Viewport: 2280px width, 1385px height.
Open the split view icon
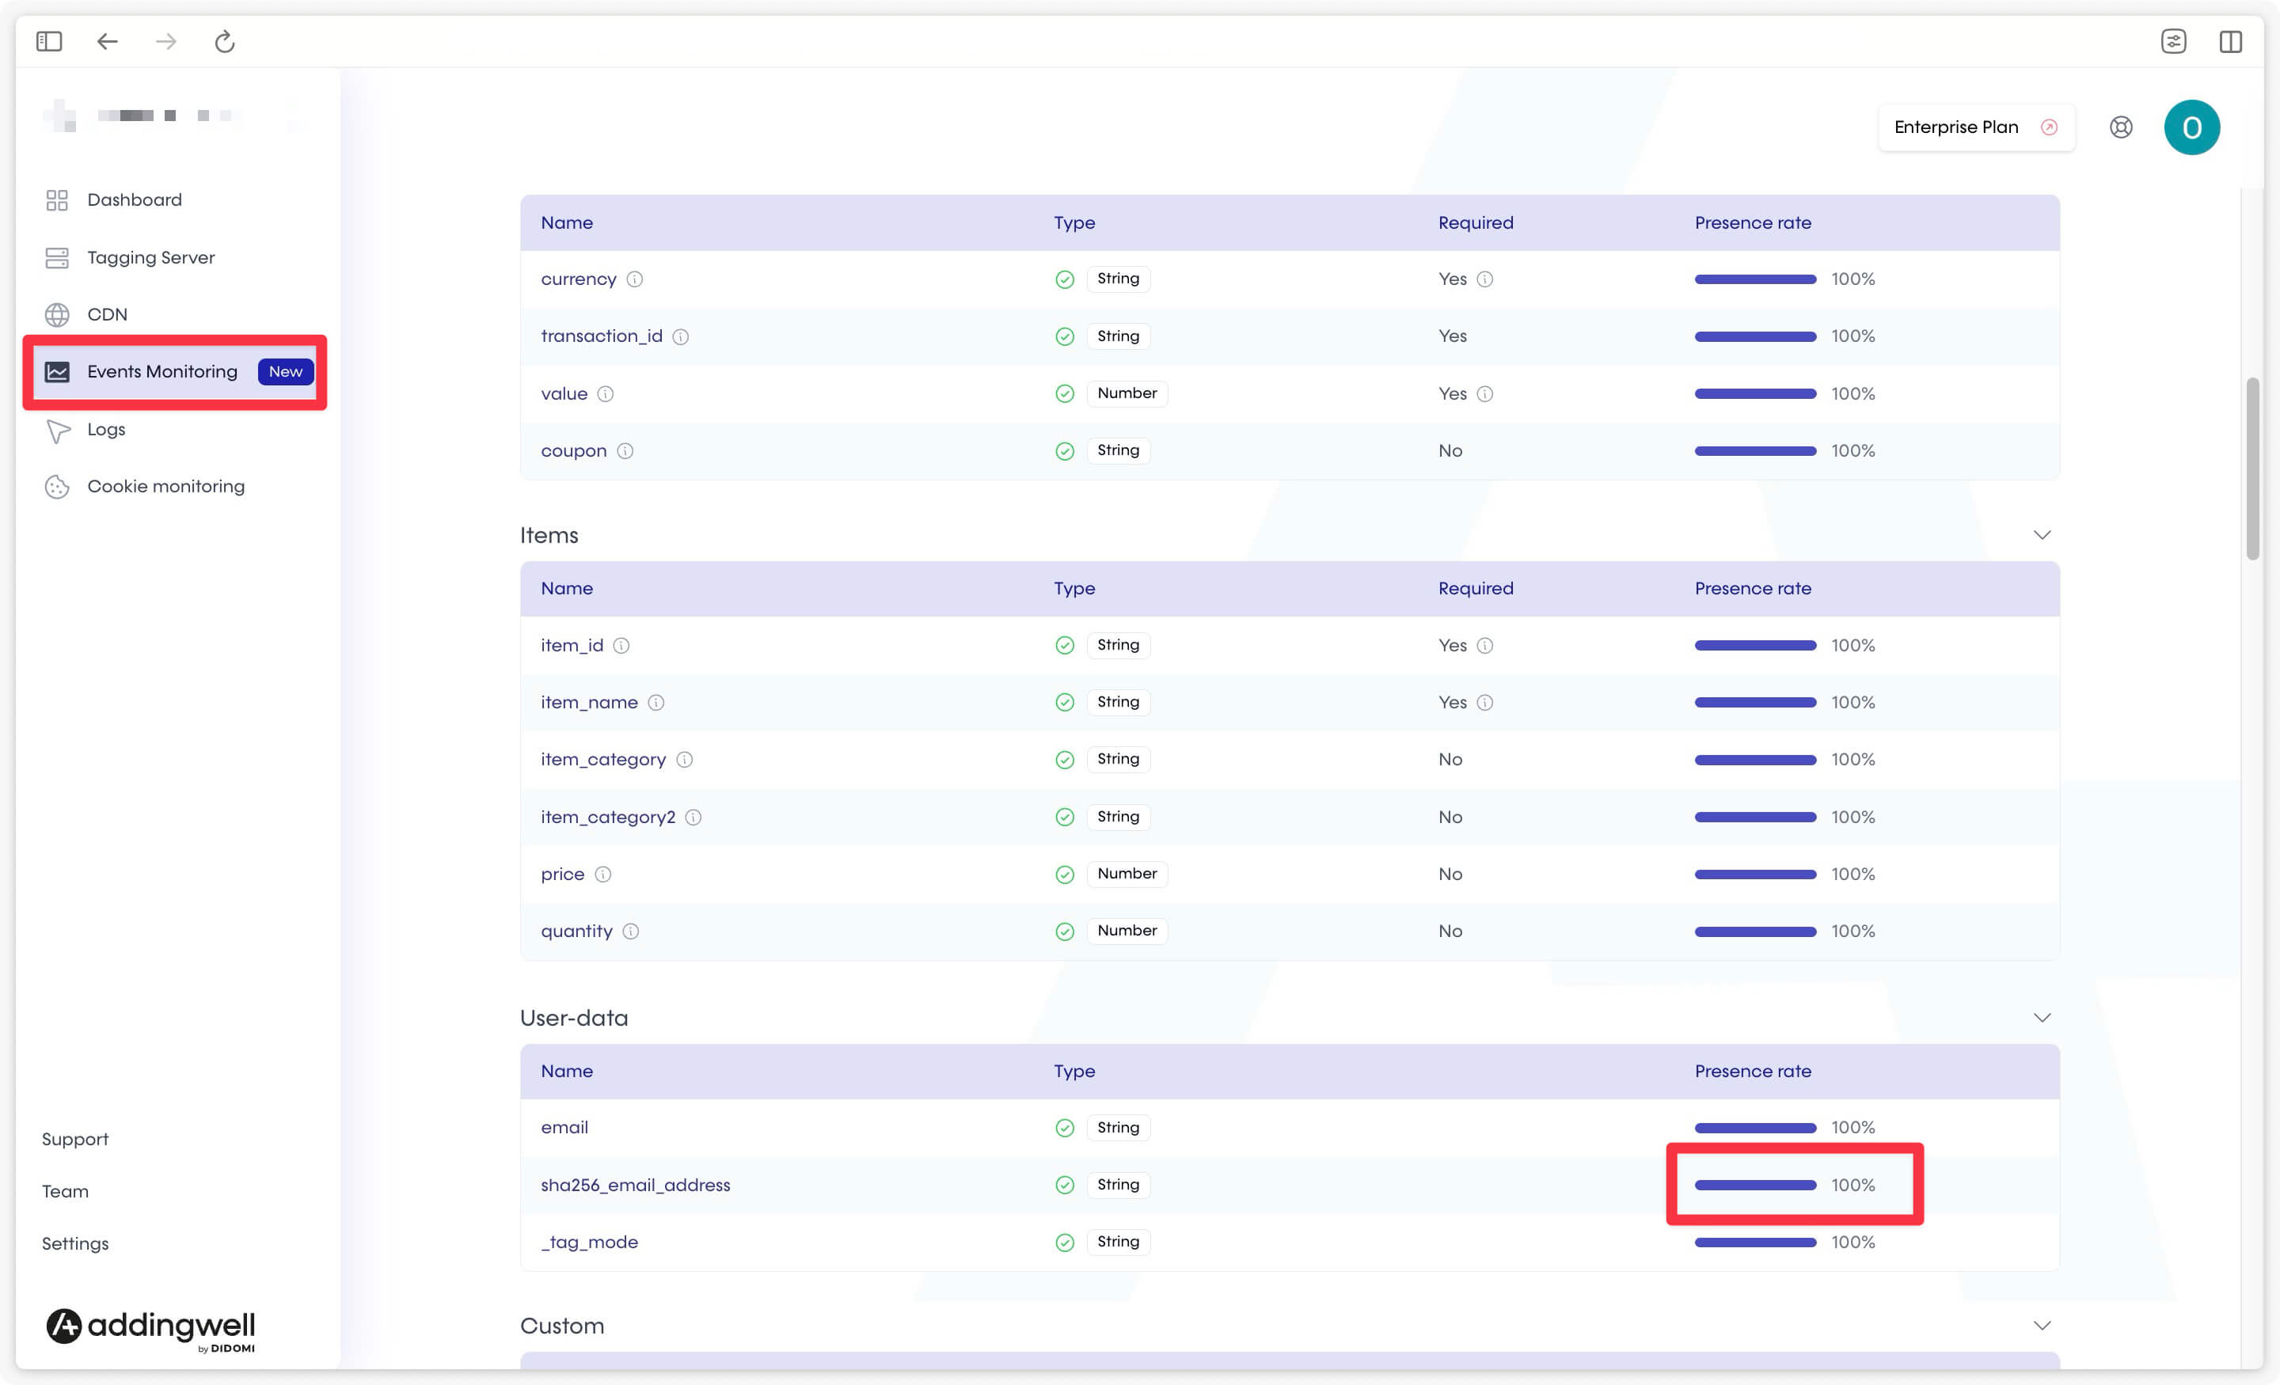2231,40
